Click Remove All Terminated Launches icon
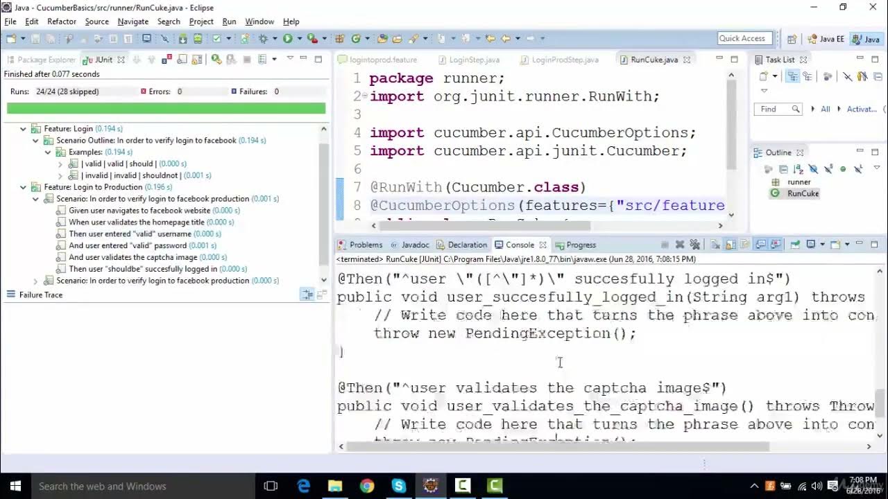The height and width of the screenshot is (499, 888). pos(694,245)
